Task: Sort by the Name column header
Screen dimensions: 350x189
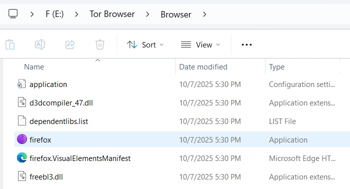Action: [34, 66]
